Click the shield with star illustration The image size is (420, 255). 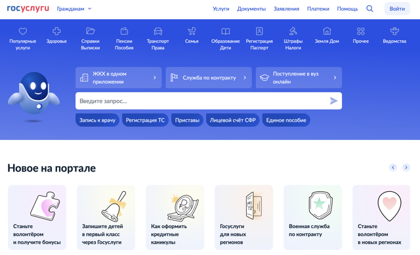[320, 206]
